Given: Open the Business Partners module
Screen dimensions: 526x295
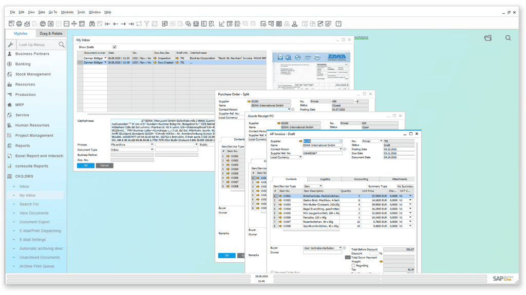Looking at the screenshot, I should (x=32, y=54).
